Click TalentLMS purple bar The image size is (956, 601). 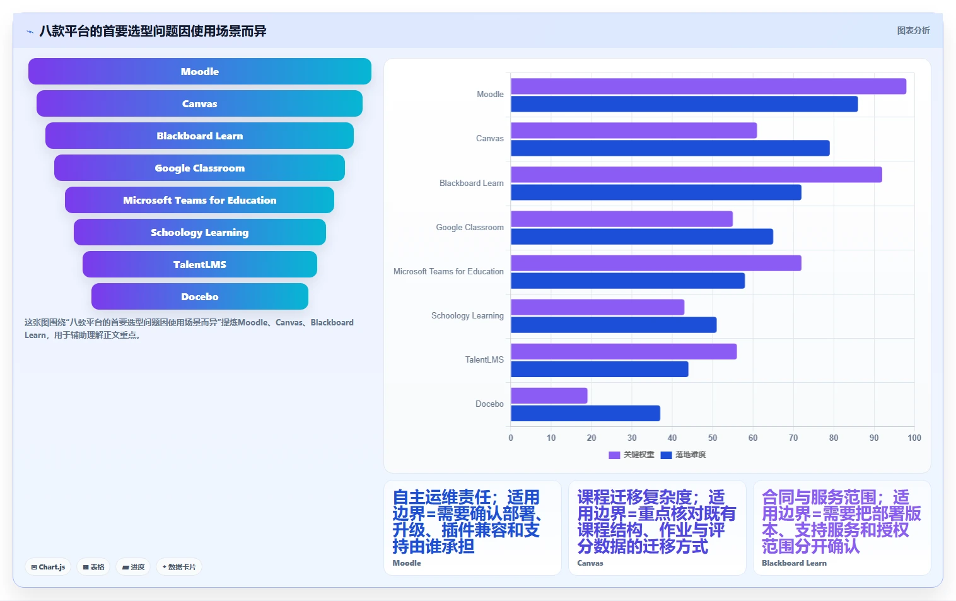click(x=624, y=351)
